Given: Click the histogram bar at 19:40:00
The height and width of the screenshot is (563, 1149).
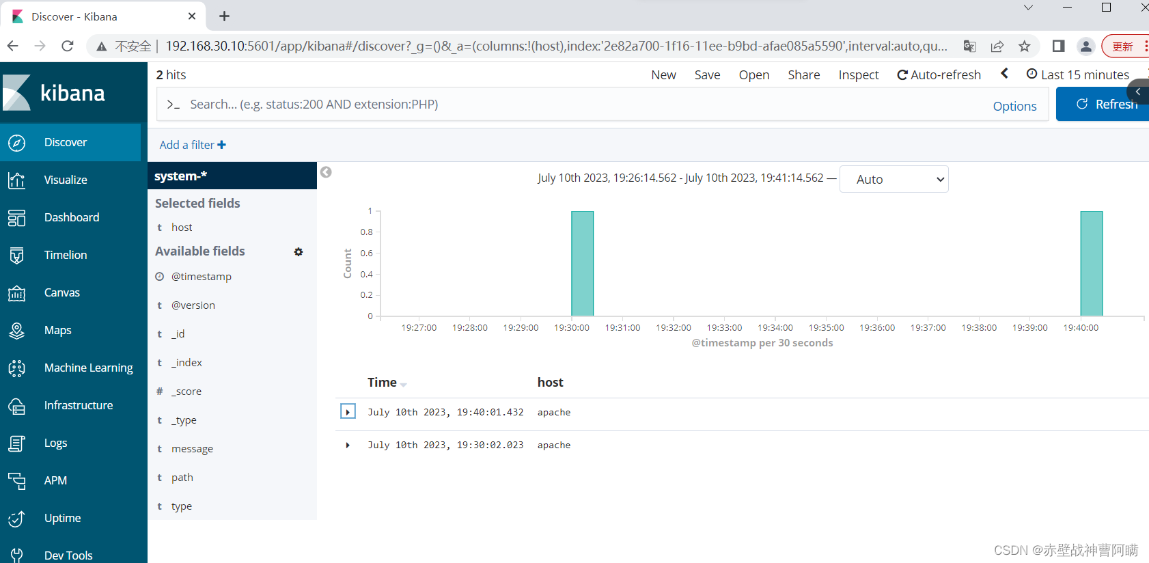Looking at the screenshot, I should tap(1092, 264).
